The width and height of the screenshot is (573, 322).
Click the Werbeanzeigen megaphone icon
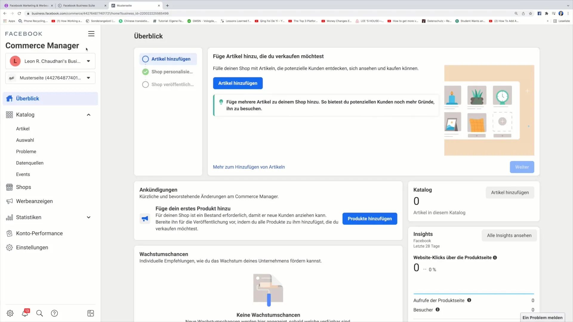point(10,201)
